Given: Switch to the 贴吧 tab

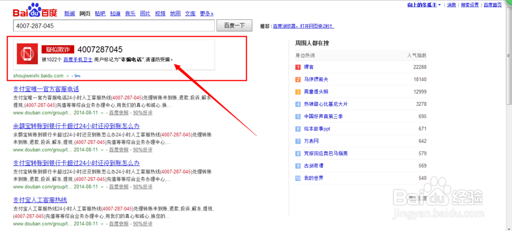Looking at the screenshot, I should point(100,14).
